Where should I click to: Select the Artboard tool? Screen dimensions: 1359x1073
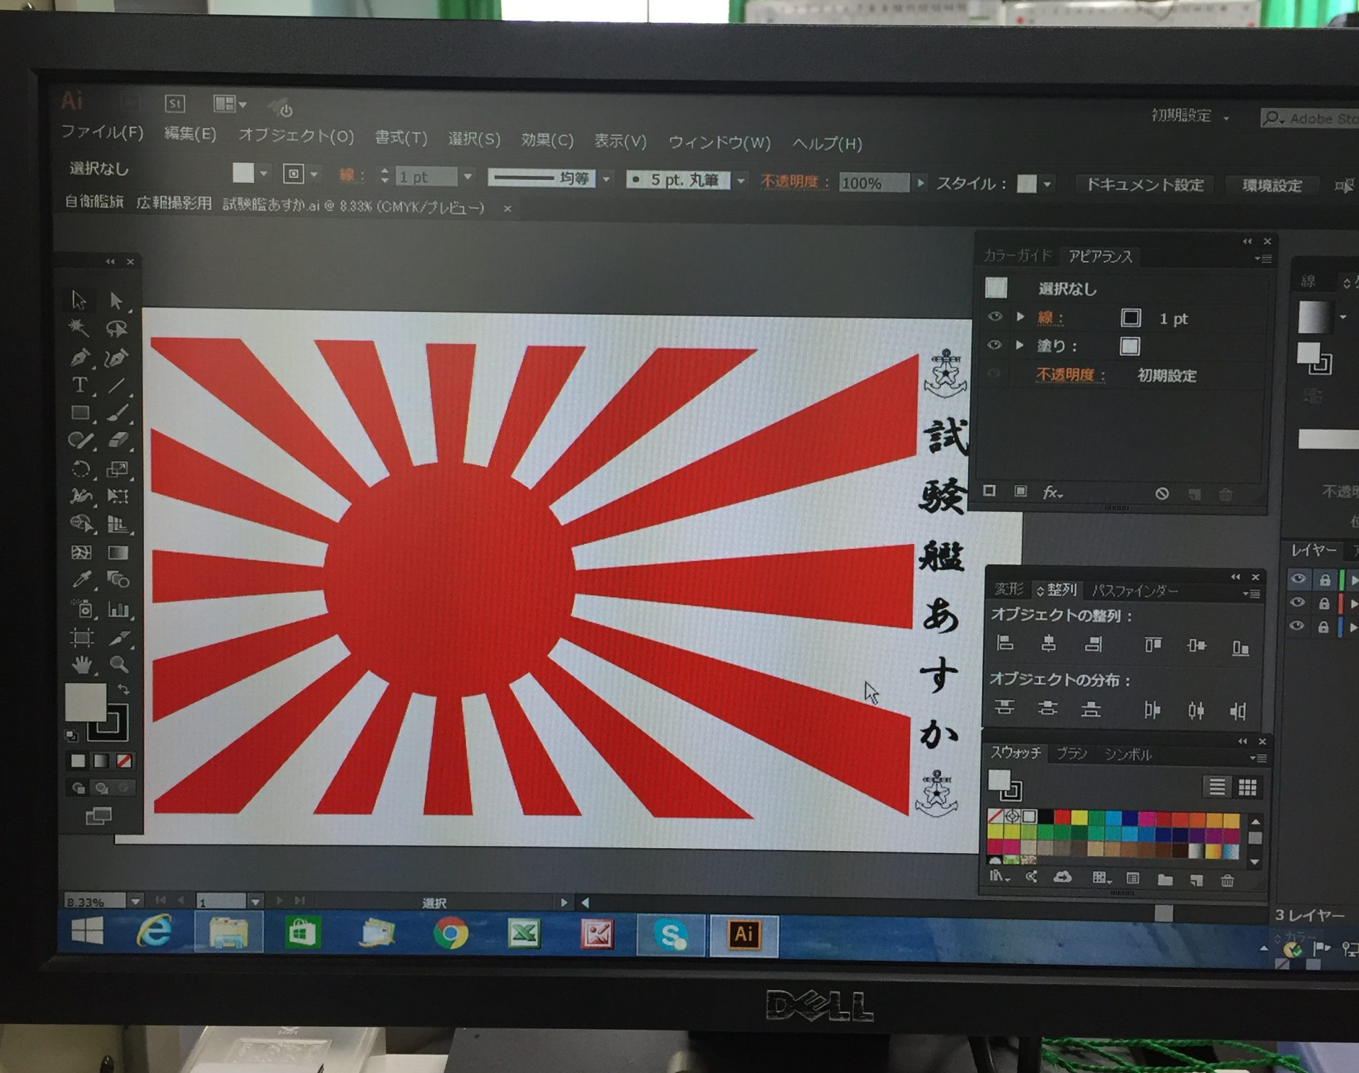point(82,637)
